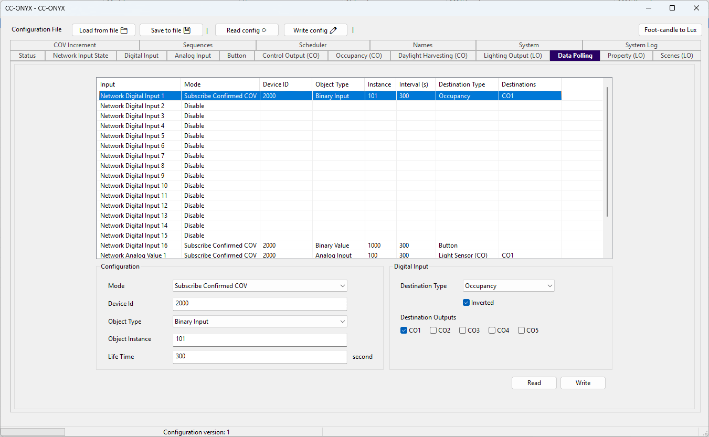Image resolution: width=709 pixels, height=437 pixels.
Task: Click the Instance column header
Action: [380, 84]
